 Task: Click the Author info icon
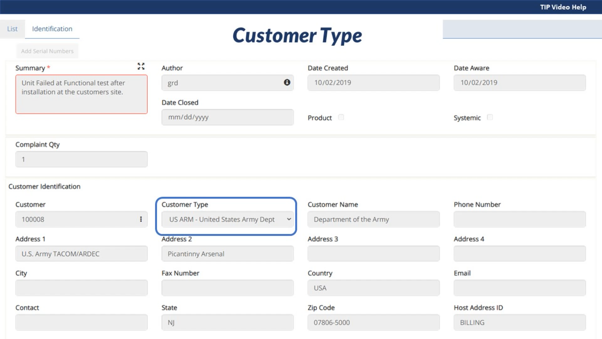(x=287, y=83)
